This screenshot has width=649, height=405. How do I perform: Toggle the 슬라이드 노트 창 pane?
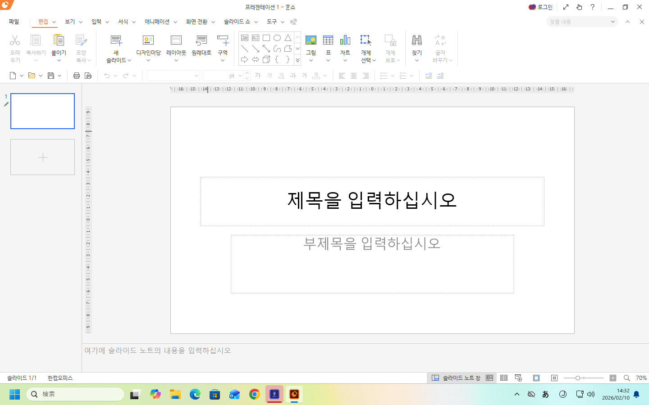coord(456,378)
